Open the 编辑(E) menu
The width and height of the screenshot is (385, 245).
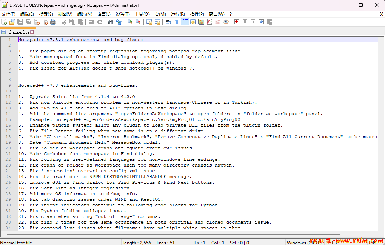[x=27, y=14]
